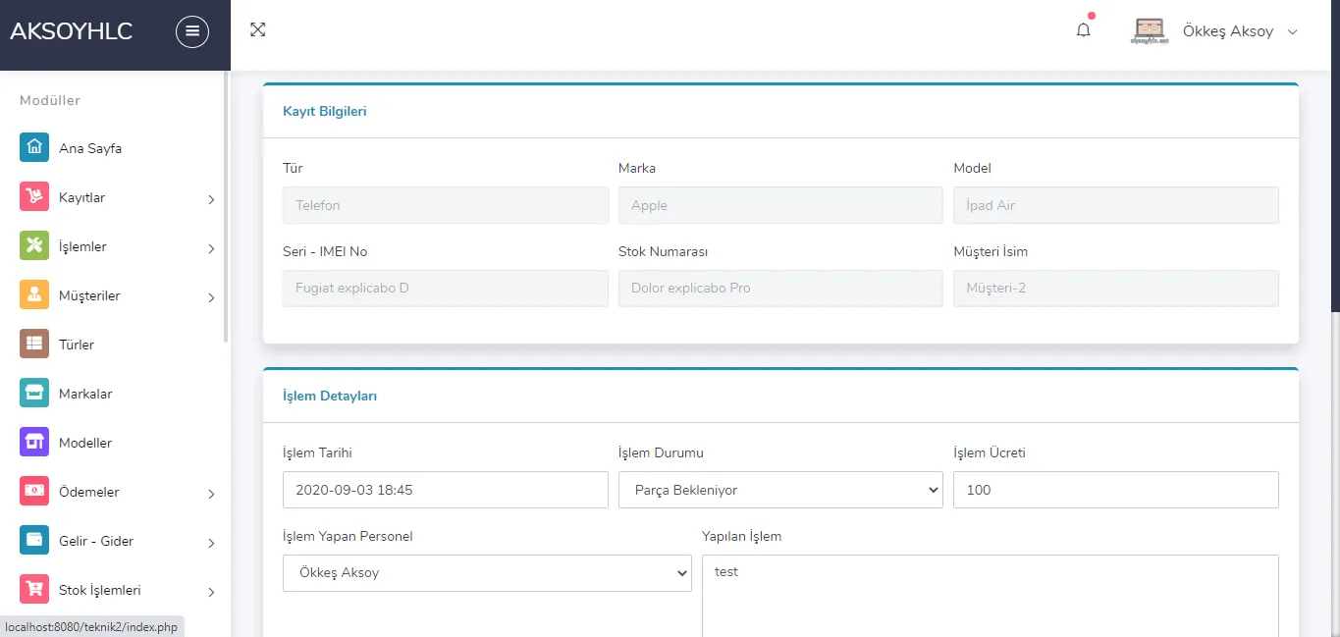This screenshot has height=637, width=1340.
Task: Open the Türler table icon
Action: [x=34, y=345]
